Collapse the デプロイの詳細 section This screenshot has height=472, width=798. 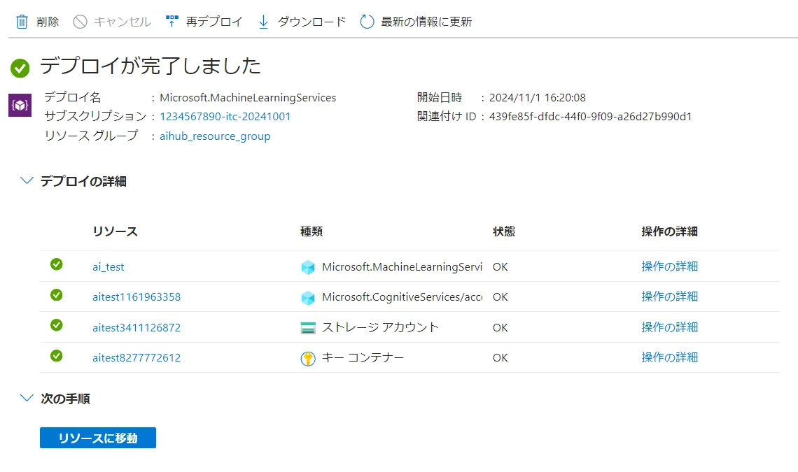[x=27, y=181]
